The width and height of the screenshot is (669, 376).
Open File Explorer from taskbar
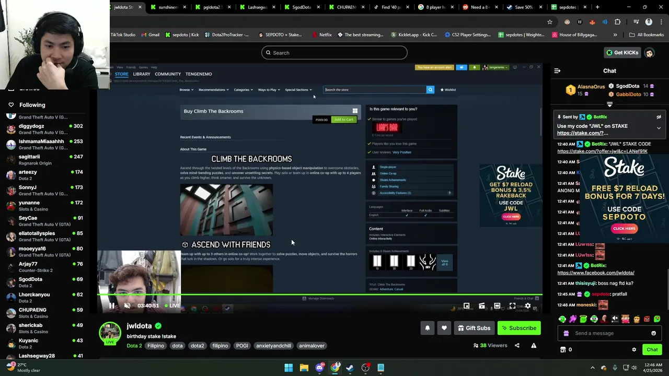(304, 368)
